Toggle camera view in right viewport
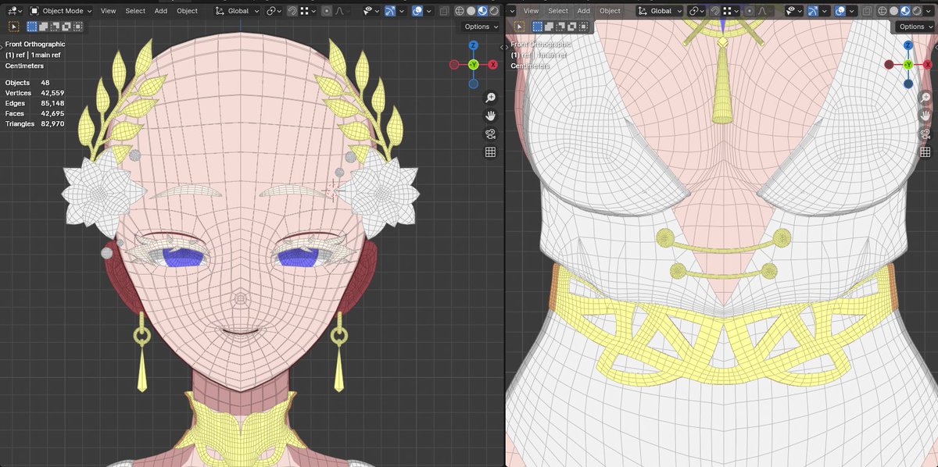The height and width of the screenshot is (467, 938). (x=926, y=134)
